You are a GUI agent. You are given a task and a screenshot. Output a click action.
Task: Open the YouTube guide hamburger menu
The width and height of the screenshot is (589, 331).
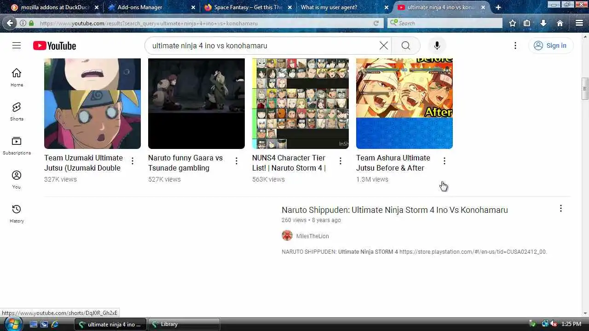pyautogui.click(x=17, y=46)
